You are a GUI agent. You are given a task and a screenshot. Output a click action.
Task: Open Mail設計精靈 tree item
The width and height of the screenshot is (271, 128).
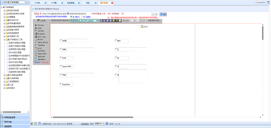coord(16,52)
